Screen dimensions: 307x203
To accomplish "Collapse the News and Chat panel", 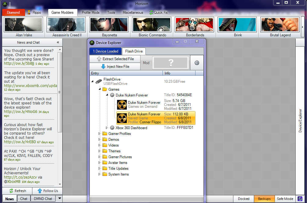I will point(58,42).
